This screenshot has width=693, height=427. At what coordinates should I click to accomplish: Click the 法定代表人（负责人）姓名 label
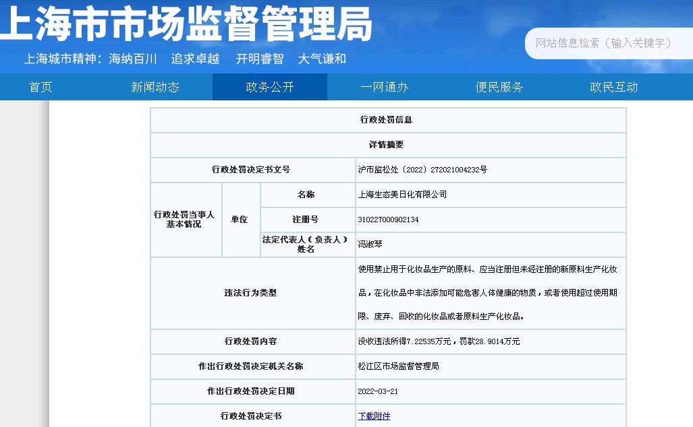click(x=306, y=244)
